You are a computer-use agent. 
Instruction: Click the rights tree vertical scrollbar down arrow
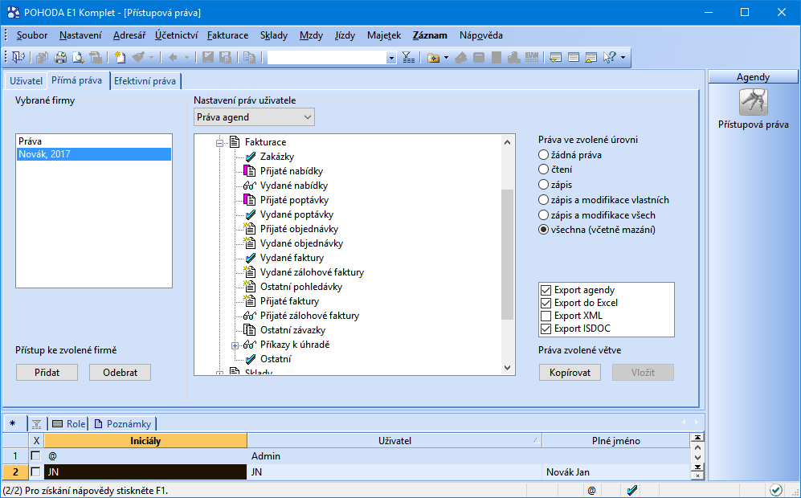[507, 367]
